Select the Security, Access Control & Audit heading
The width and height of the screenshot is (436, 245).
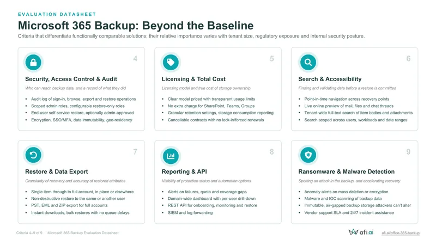[71, 79]
